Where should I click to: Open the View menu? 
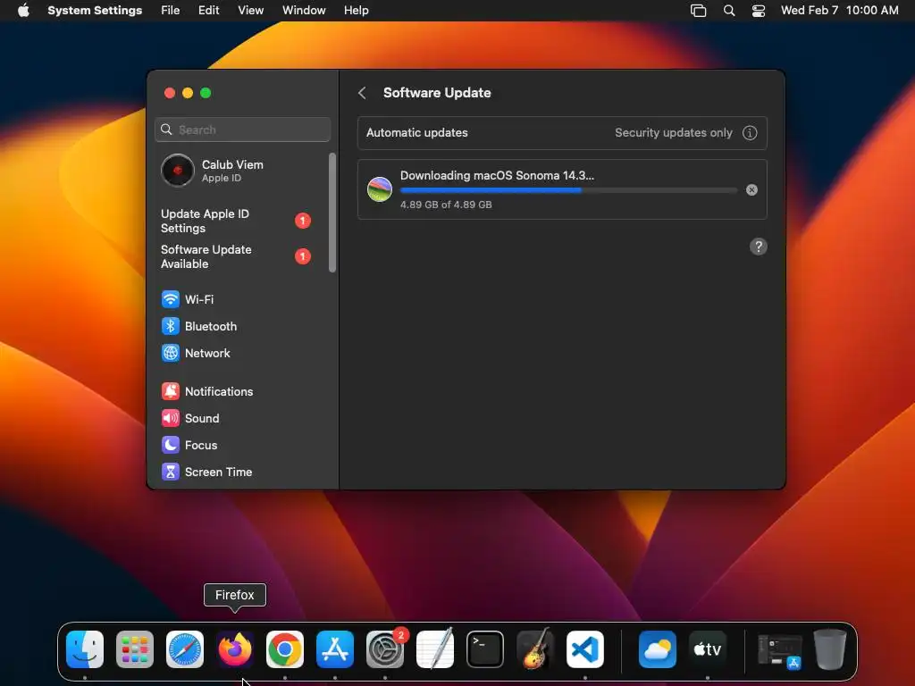click(250, 11)
